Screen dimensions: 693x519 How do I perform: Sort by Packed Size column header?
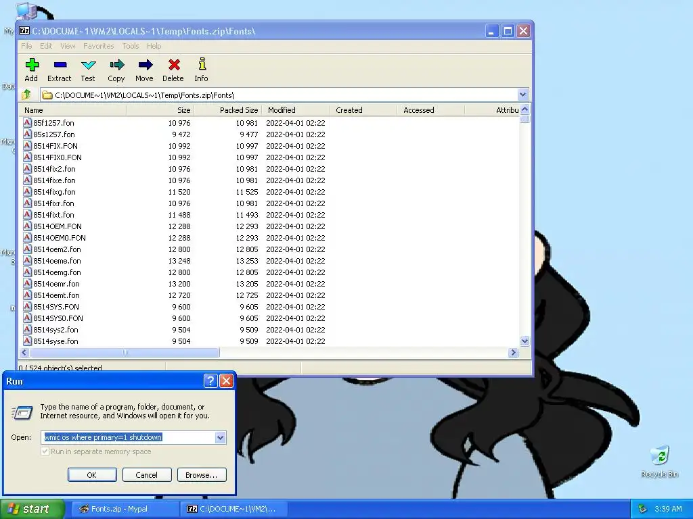(x=228, y=110)
